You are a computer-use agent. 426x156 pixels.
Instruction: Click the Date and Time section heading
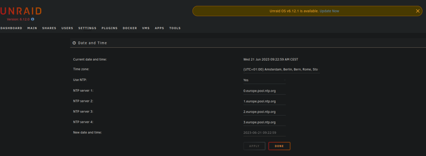[92, 43]
